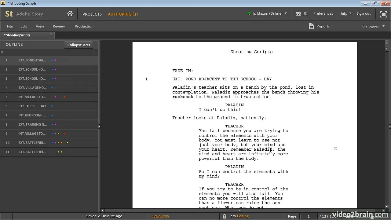The height and width of the screenshot is (220, 391).
Task: Select outline scene 2 EXT. SCHOOL
Action: pyautogui.click(x=49, y=69)
